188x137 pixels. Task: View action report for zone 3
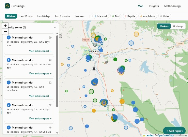[40, 96]
